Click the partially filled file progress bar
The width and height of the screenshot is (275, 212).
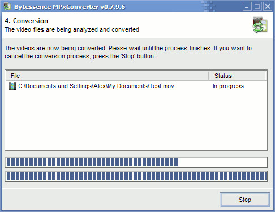point(136,162)
